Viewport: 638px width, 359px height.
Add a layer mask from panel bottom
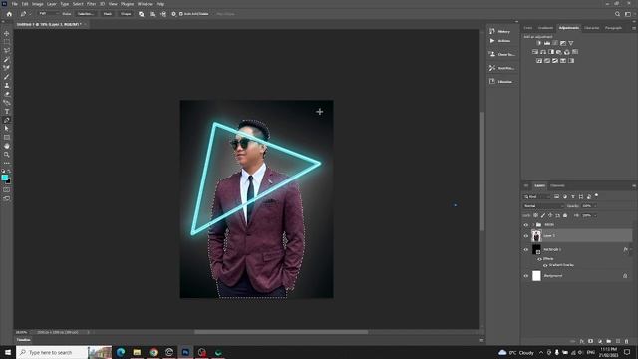591,341
